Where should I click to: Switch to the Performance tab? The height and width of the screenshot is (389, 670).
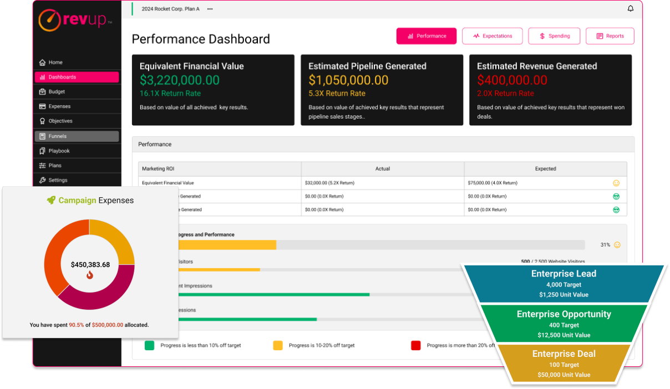coord(426,35)
